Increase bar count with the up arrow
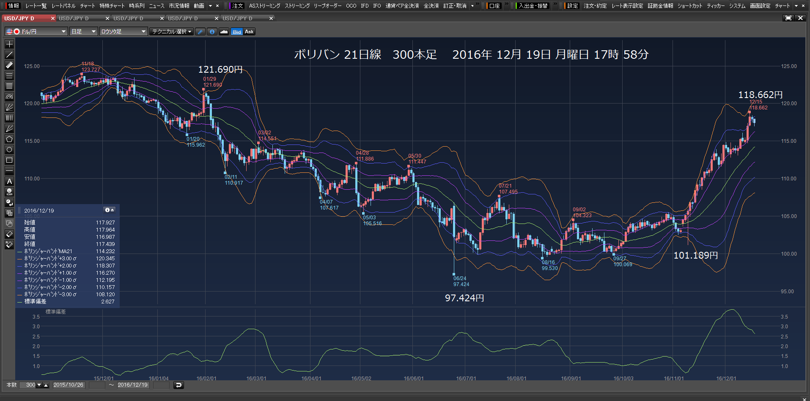810x401 pixels. pos(46,385)
